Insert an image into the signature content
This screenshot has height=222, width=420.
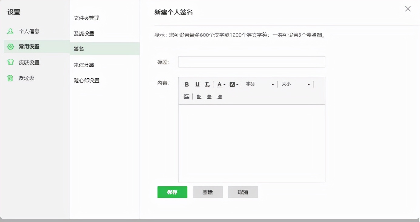187,96
